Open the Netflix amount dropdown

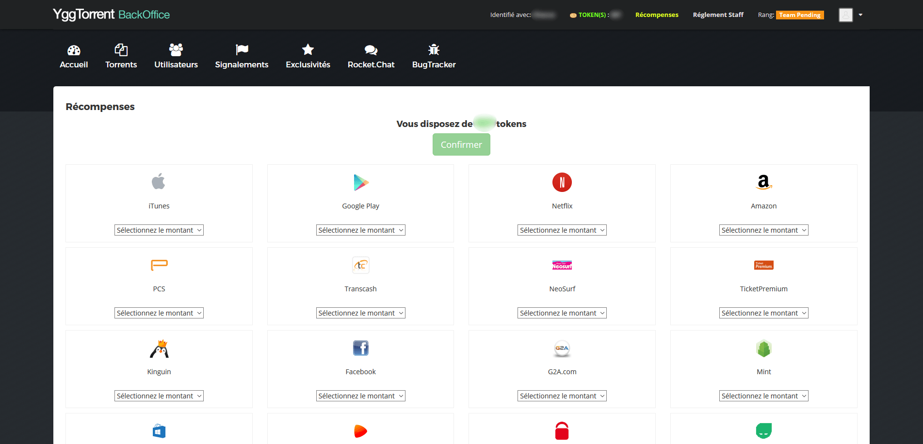point(562,230)
